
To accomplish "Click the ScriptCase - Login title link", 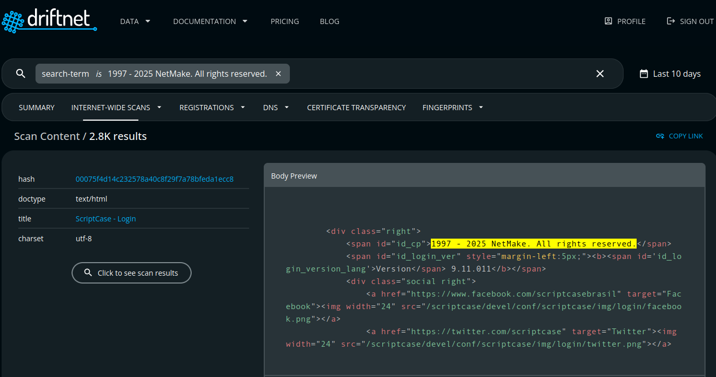I will coord(105,218).
